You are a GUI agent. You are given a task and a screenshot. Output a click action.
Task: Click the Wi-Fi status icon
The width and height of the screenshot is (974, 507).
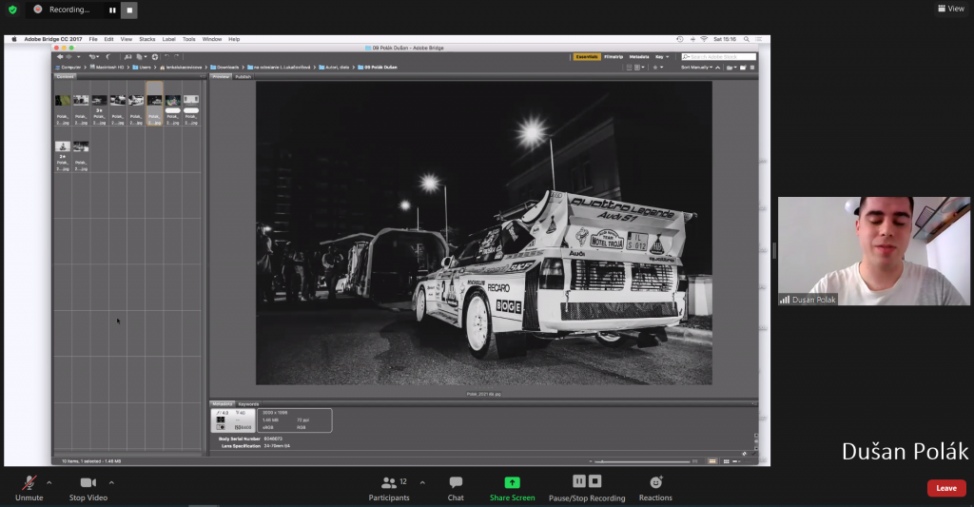coord(704,39)
